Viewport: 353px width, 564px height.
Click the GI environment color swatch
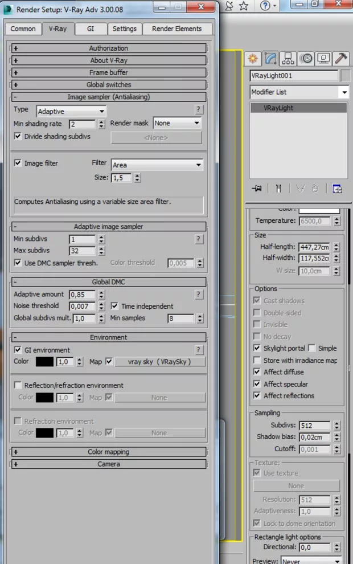44,362
